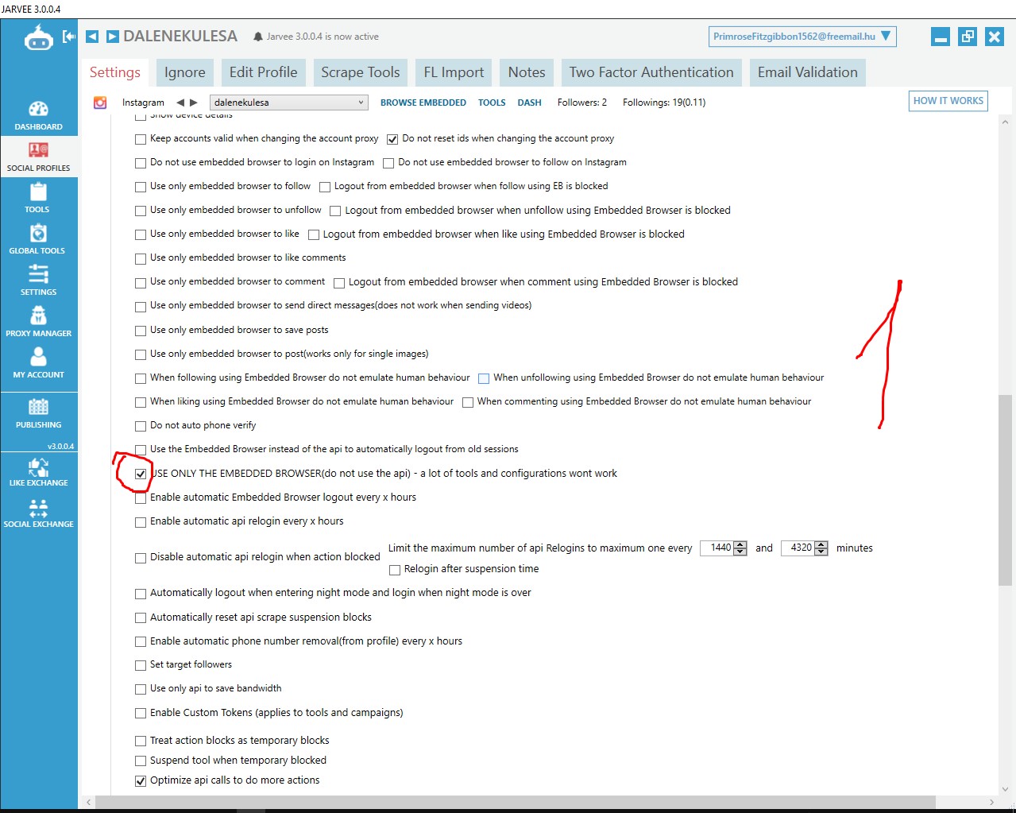
Task: Enable Use only embedded browser to unfollow
Action: click(x=141, y=211)
